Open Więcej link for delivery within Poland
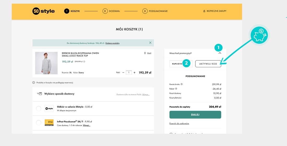 pyautogui.click(x=146, y=94)
